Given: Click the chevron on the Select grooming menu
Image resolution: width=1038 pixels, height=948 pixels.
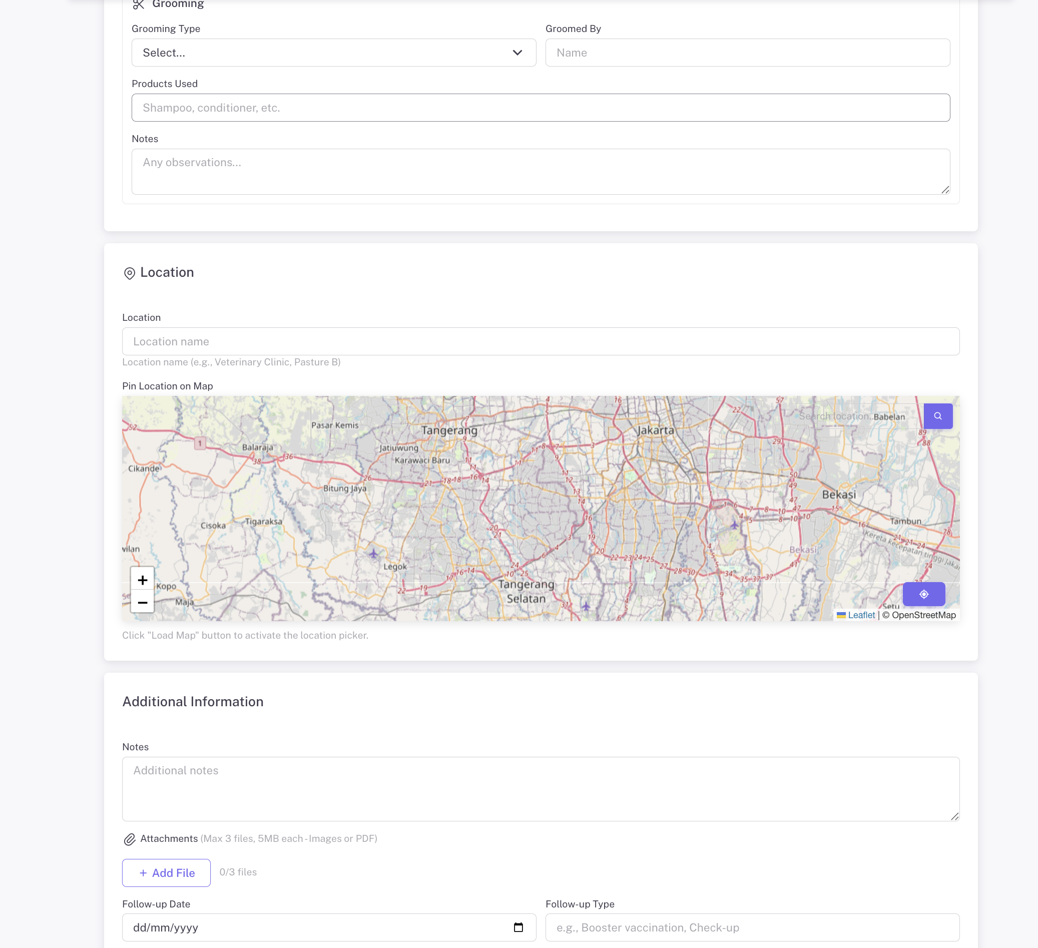Looking at the screenshot, I should click(x=517, y=53).
